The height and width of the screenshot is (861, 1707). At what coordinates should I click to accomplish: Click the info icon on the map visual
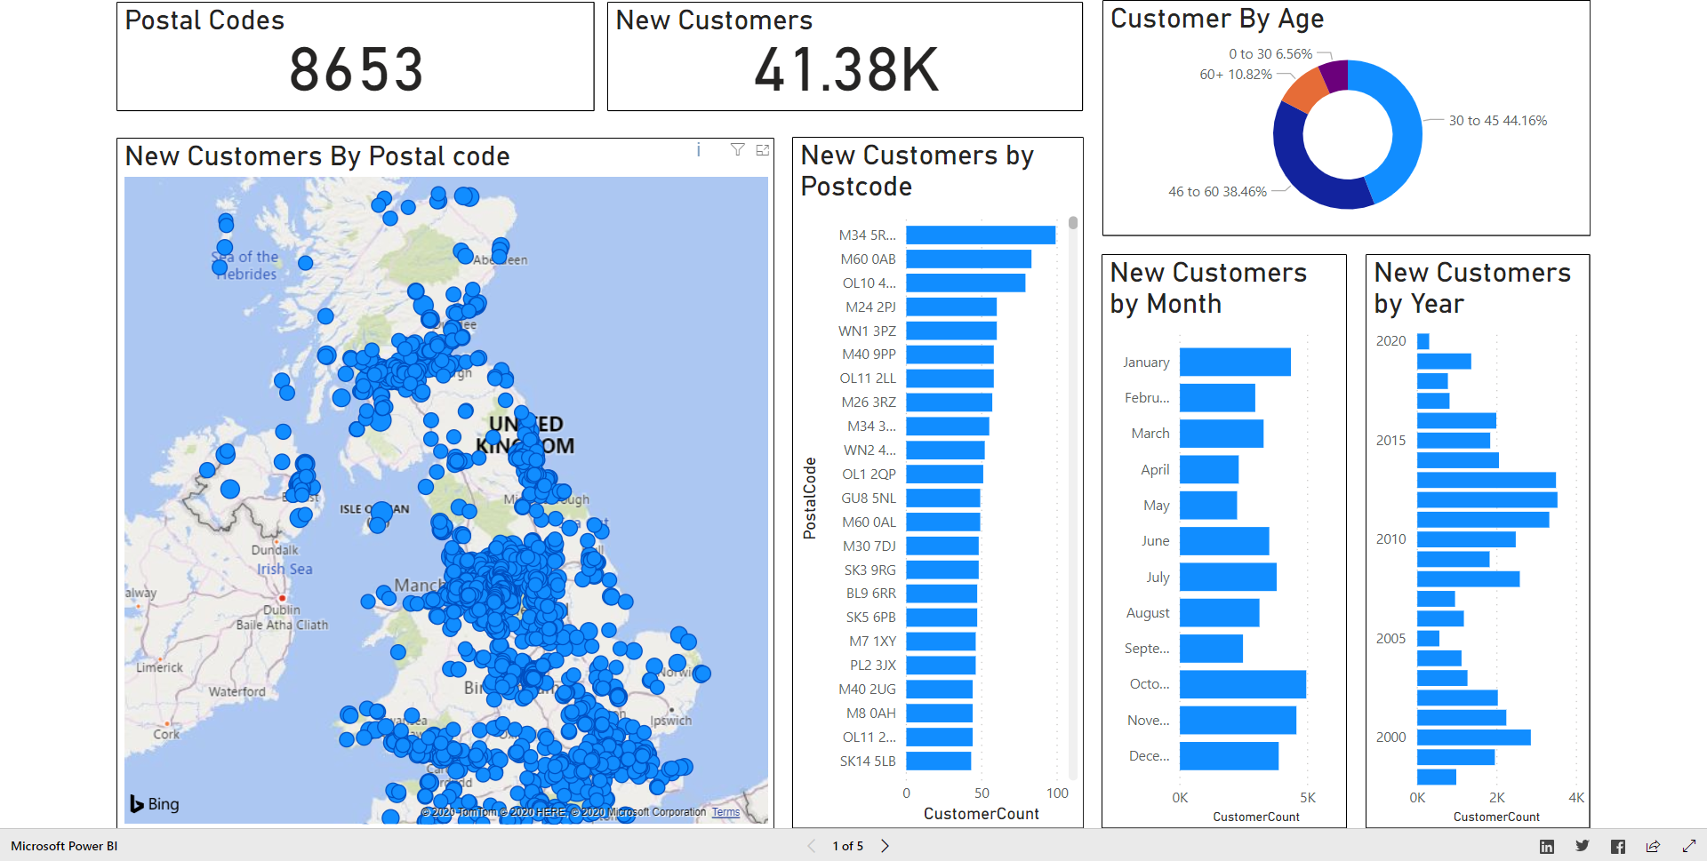coord(699,151)
